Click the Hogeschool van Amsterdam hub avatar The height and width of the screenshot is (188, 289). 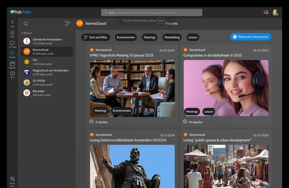click(27, 72)
